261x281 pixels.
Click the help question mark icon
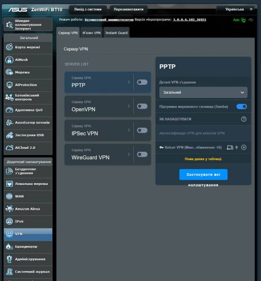(244, 119)
